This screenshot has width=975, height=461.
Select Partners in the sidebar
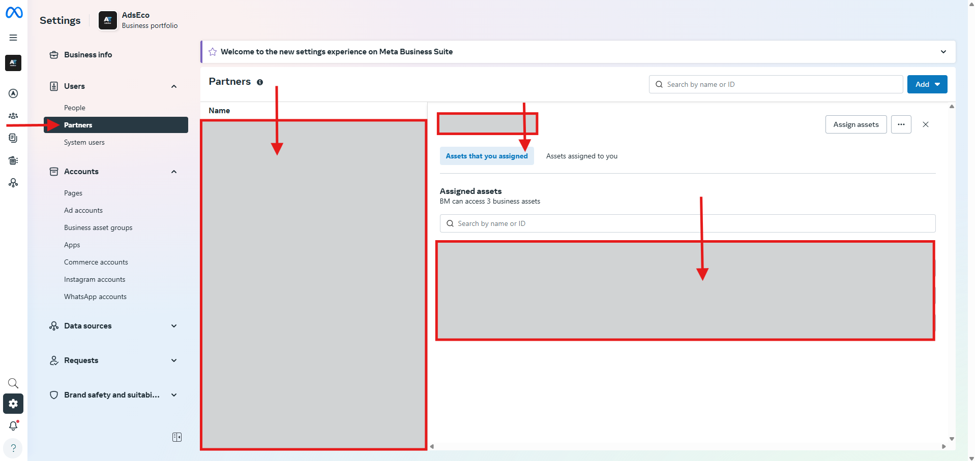[x=116, y=125]
